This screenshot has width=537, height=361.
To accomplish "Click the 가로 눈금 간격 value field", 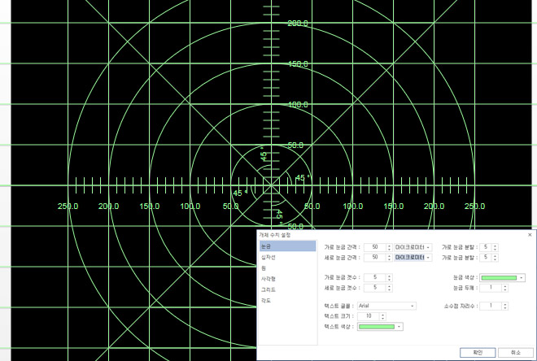I will click(x=374, y=247).
